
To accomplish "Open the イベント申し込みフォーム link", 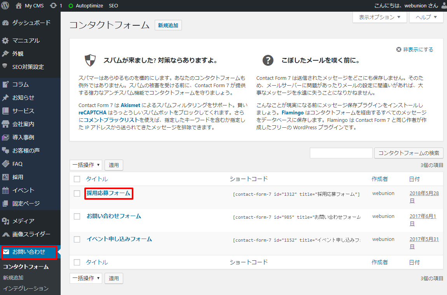I will 119,239.
